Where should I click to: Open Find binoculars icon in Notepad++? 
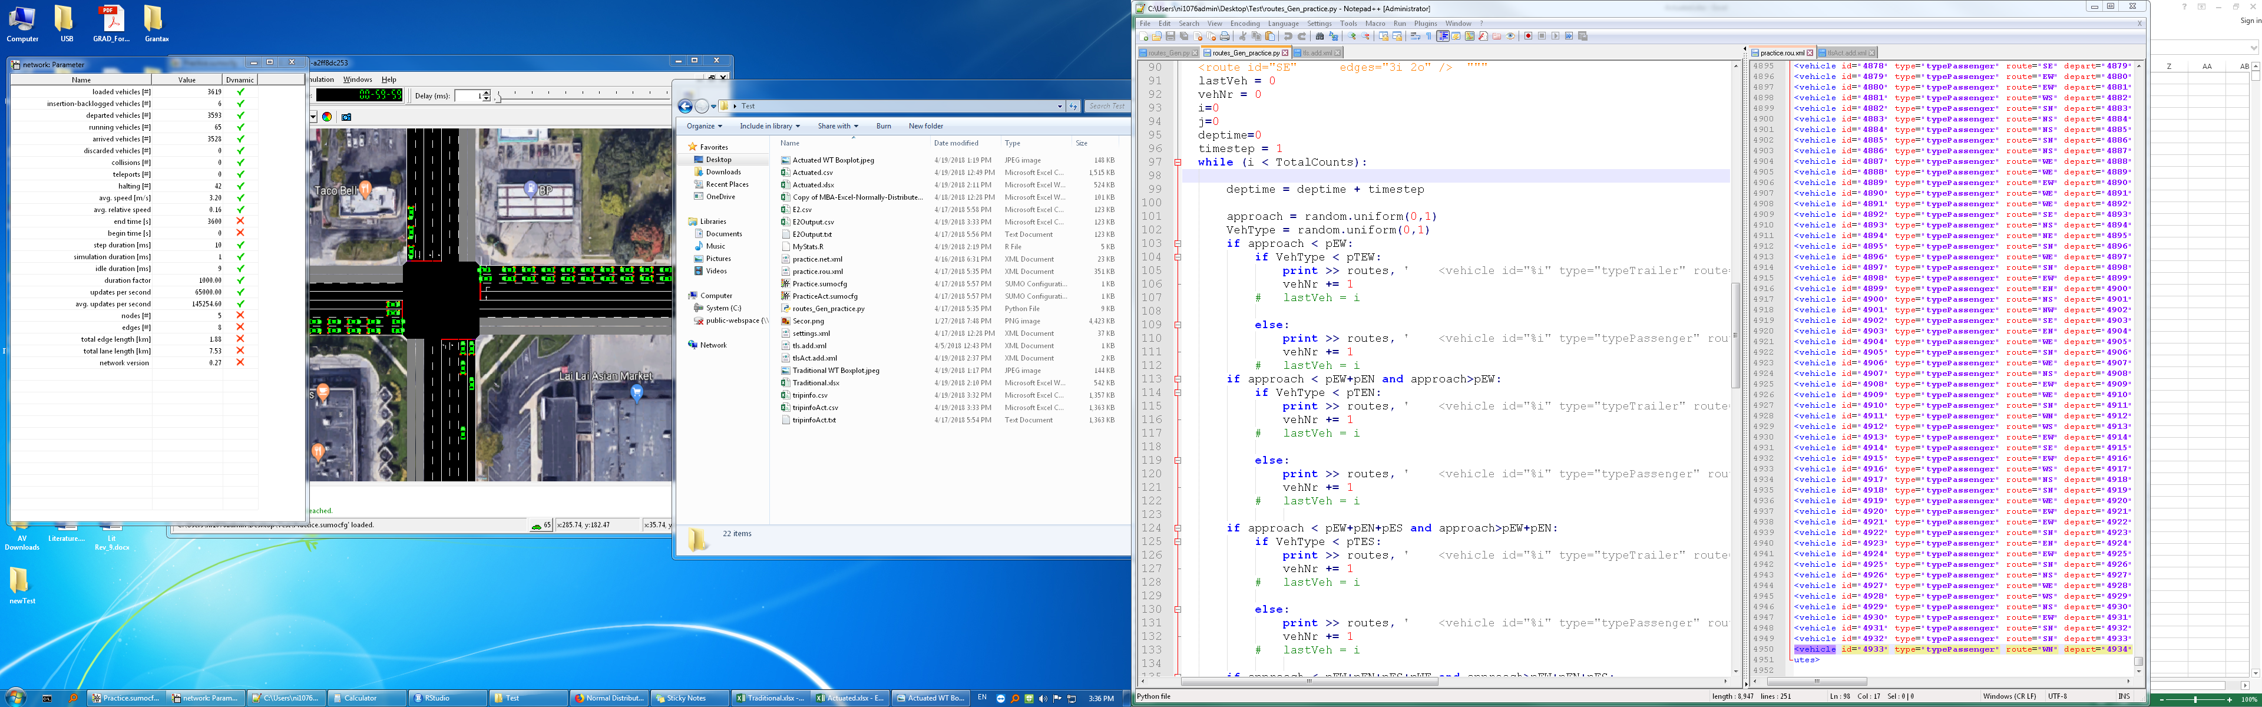pyautogui.click(x=1319, y=36)
